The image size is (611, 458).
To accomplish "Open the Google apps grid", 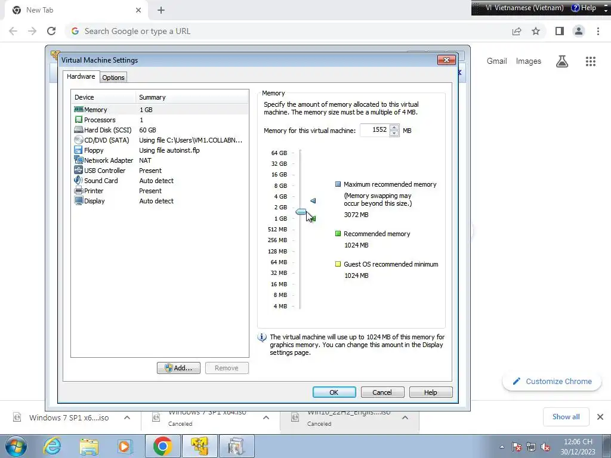I will (590, 61).
